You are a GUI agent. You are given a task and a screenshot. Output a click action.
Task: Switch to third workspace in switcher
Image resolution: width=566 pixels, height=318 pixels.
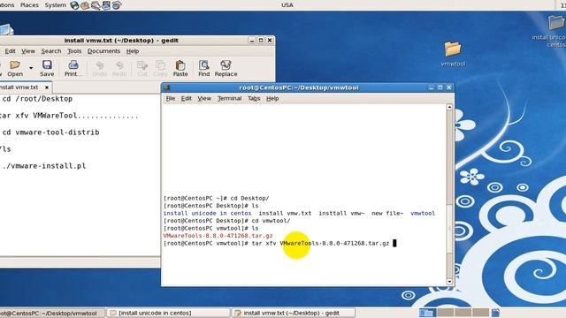463,313
